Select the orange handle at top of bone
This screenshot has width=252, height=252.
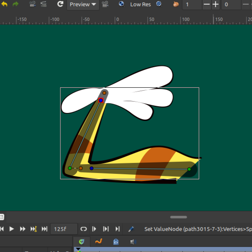point(104,93)
